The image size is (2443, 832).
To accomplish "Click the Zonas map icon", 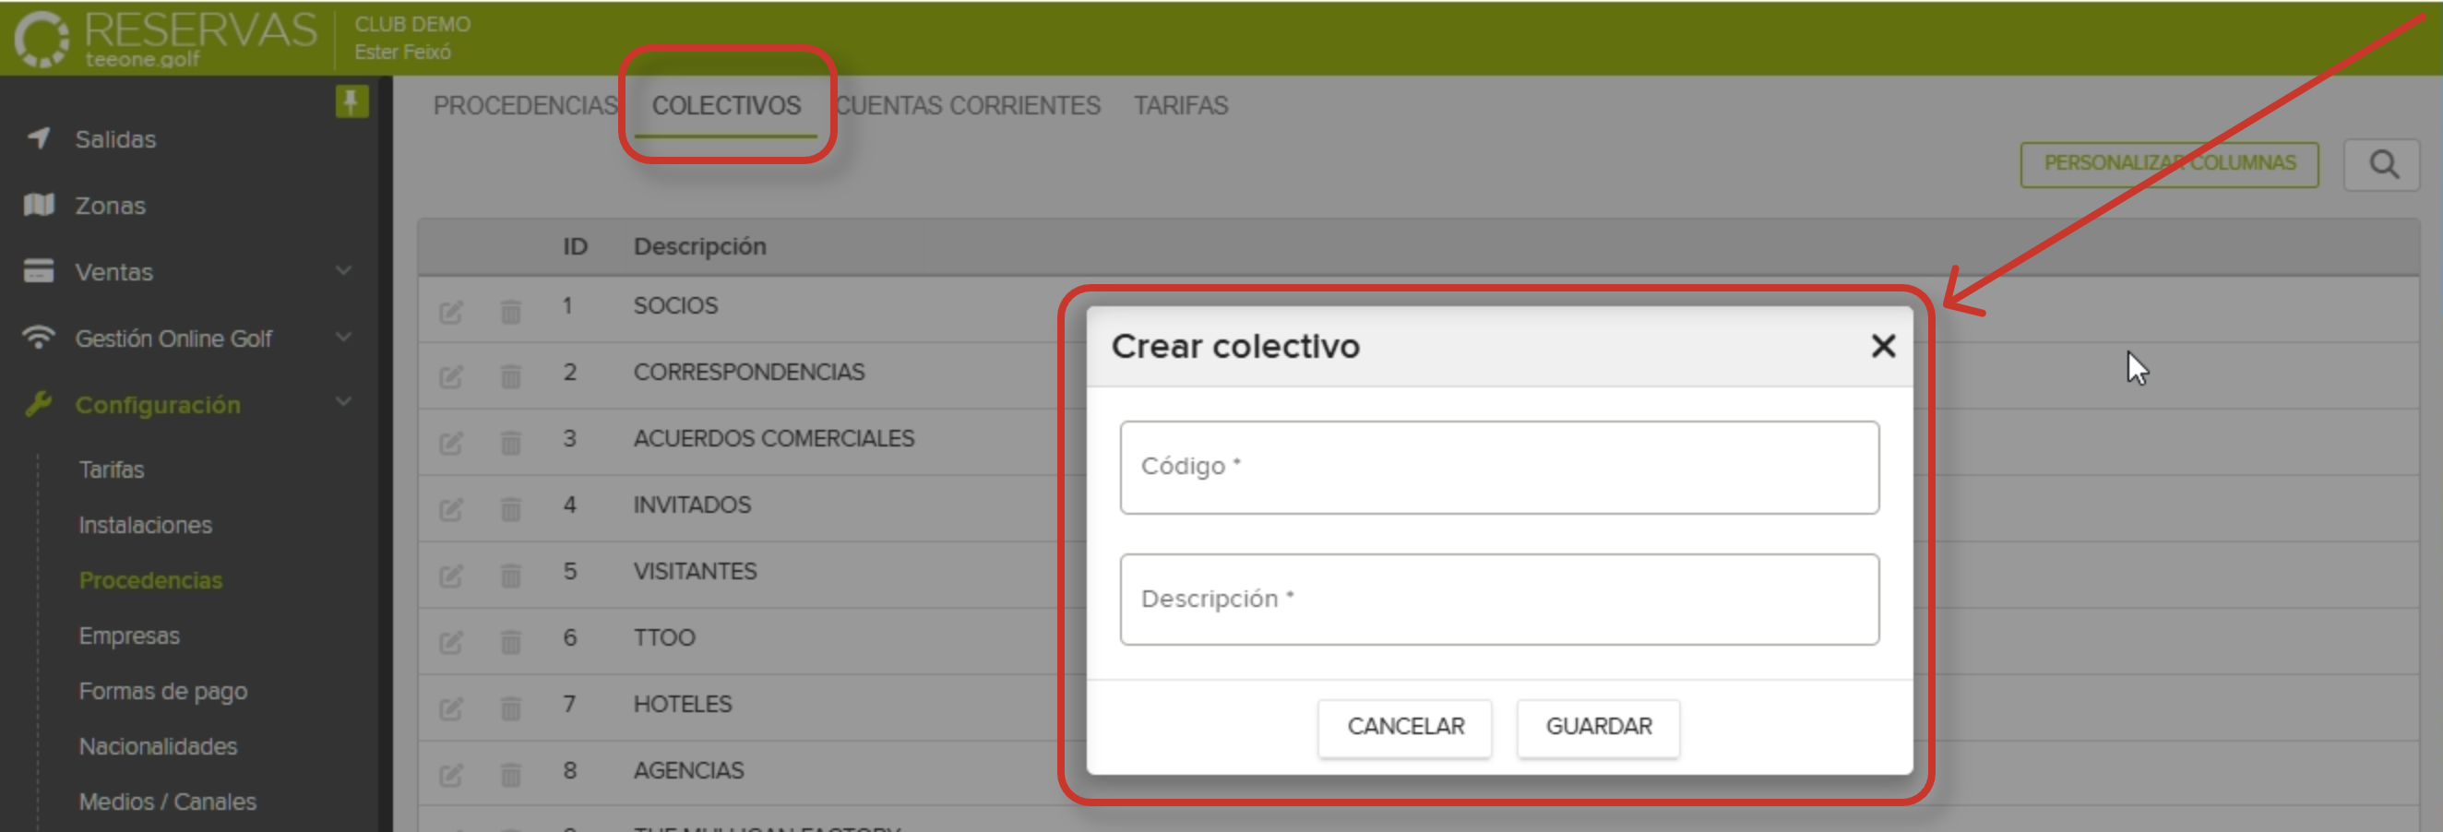I will (39, 205).
